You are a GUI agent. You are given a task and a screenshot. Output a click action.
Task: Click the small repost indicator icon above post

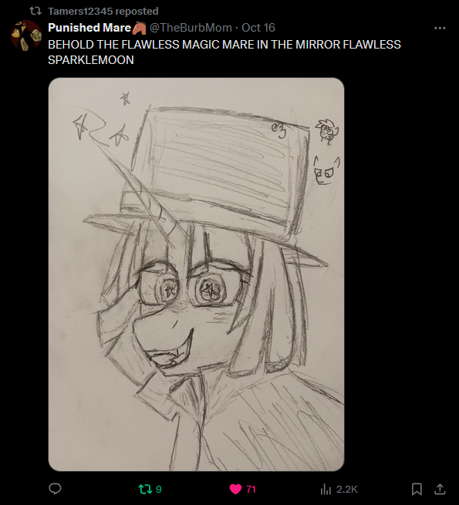pos(35,11)
